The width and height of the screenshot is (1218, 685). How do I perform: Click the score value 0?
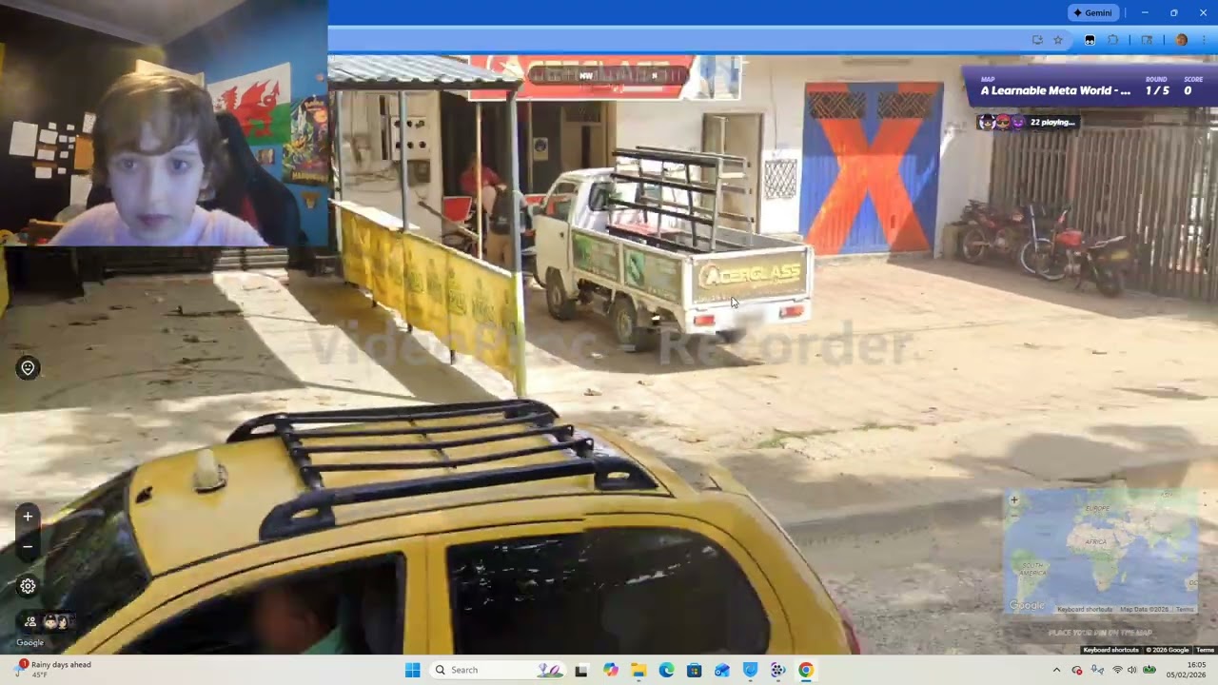pos(1188,91)
